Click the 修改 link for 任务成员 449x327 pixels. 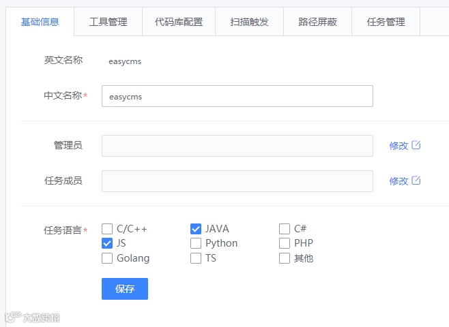pyautogui.click(x=399, y=181)
